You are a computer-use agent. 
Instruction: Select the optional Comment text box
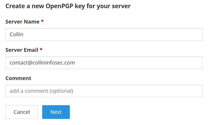point(104,91)
